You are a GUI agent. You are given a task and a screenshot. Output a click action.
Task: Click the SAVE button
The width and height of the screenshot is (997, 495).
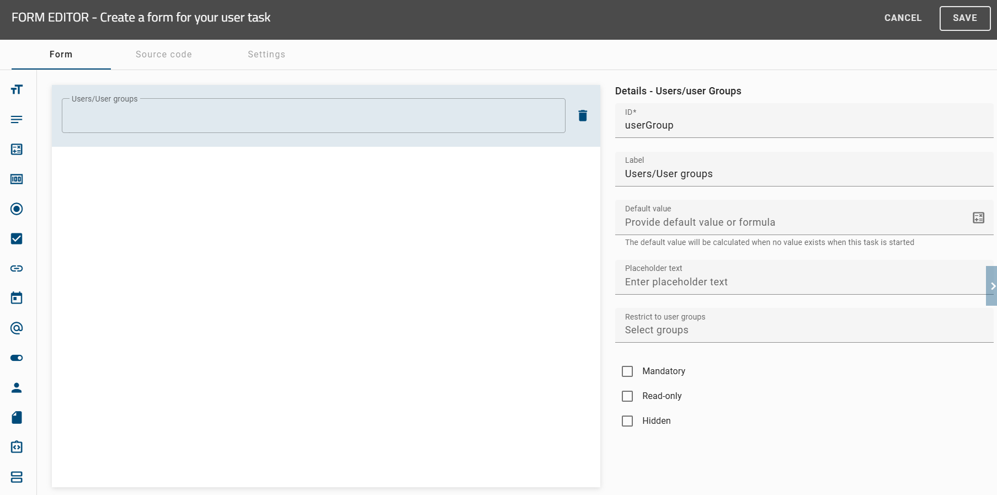coord(964,18)
